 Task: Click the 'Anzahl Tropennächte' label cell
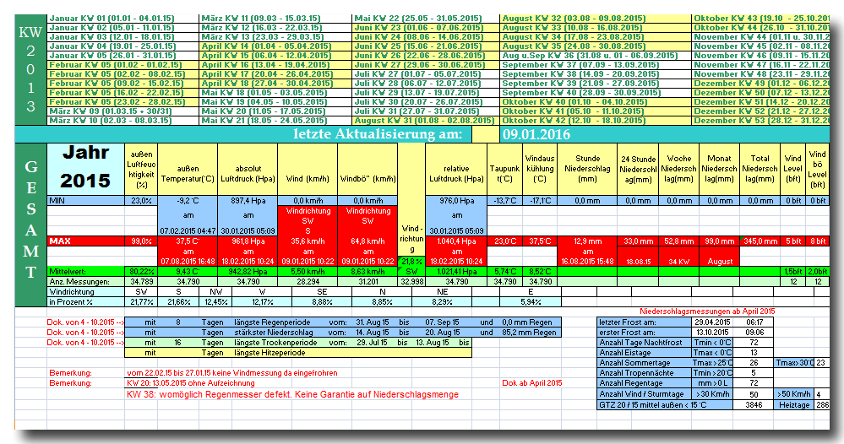pos(645,373)
